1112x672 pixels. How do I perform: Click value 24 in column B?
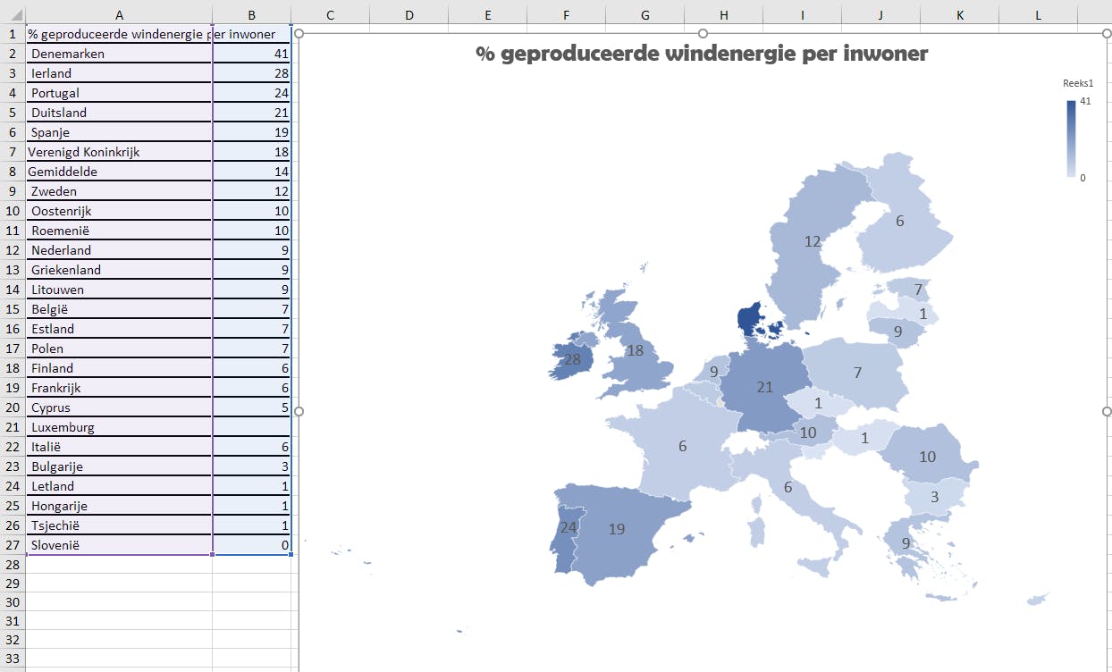click(252, 93)
